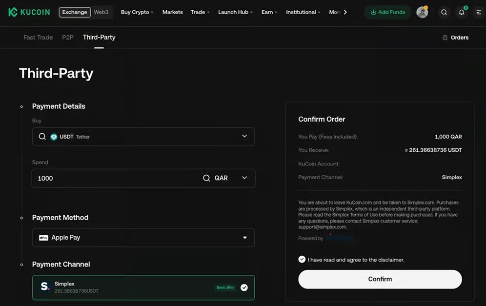Click the Payment Method heading
The width and height of the screenshot is (486, 306).
tap(60, 218)
